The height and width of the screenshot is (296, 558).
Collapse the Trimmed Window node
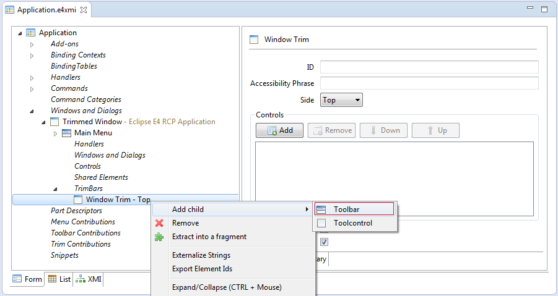43,122
